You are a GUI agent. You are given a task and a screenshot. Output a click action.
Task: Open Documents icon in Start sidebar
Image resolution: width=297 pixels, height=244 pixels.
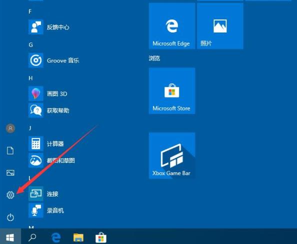tap(10, 151)
